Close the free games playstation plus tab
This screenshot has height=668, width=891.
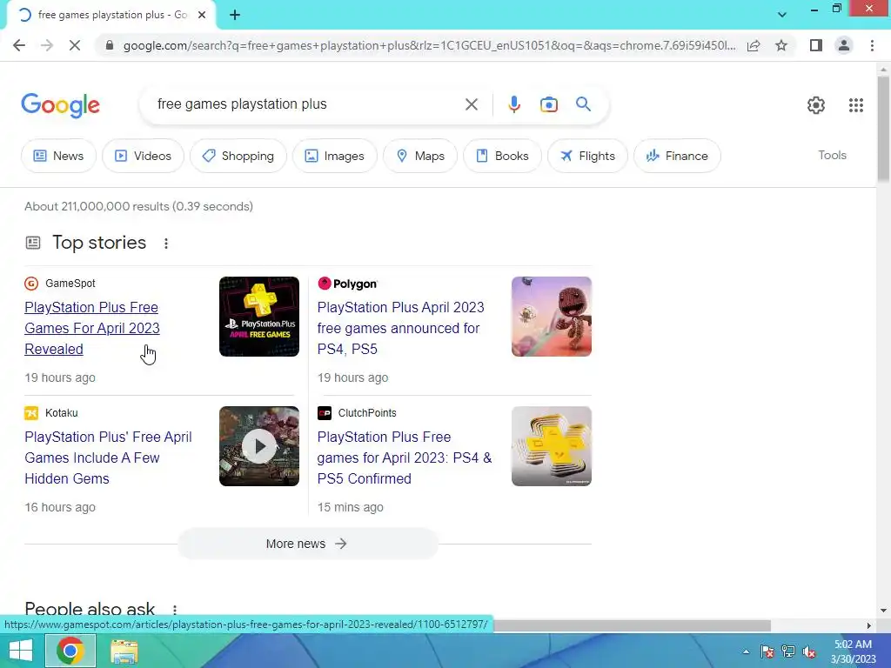(x=202, y=16)
